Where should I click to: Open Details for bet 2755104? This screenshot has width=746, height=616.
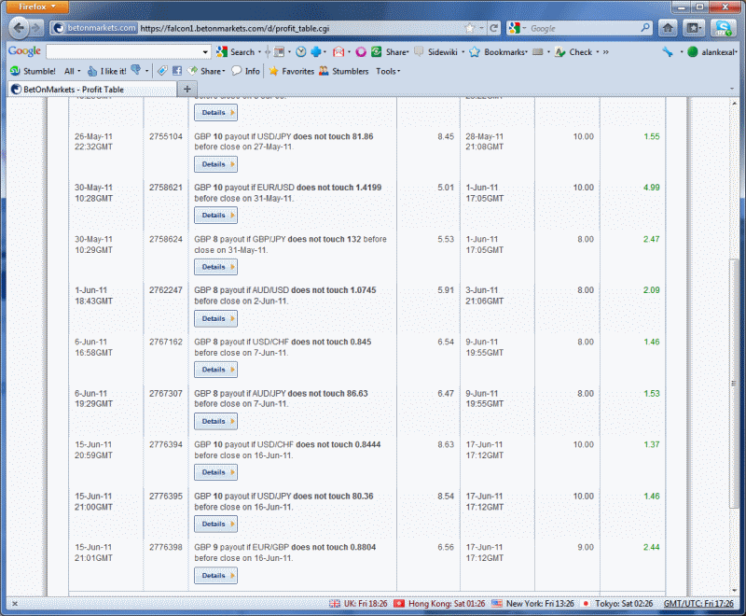pyautogui.click(x=215, y=164)
